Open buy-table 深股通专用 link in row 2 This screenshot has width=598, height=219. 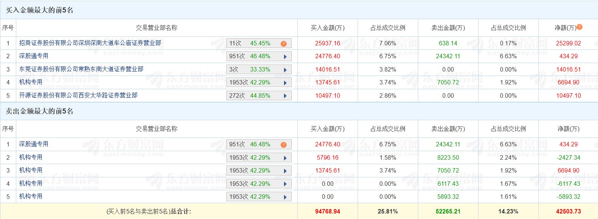(x=34, y=56)
